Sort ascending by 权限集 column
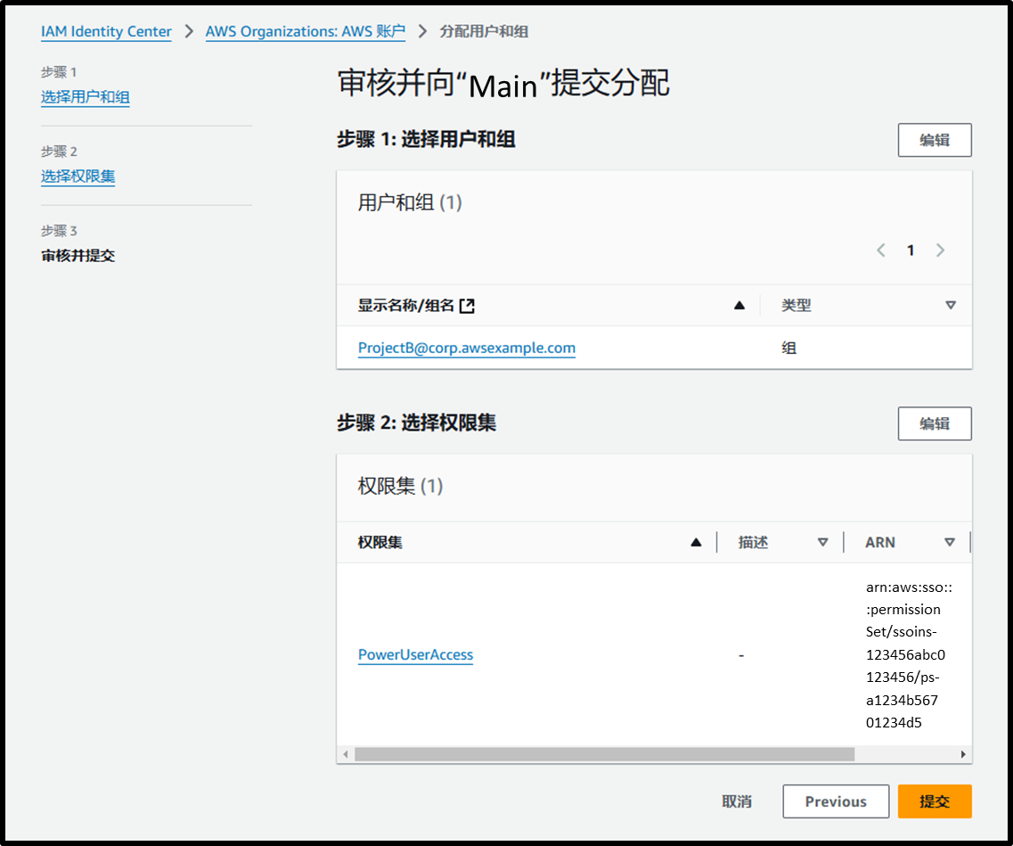Screen dimensions: 1013x846 696,542
